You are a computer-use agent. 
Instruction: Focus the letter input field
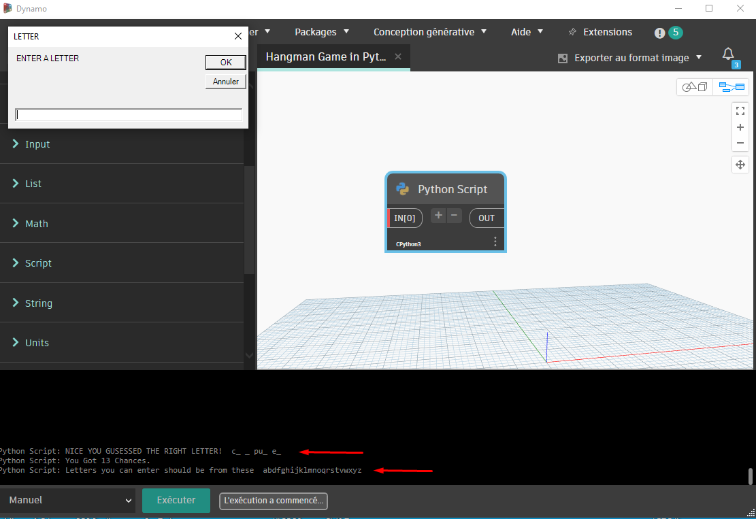pyautogui.click(x=129, y=115)
